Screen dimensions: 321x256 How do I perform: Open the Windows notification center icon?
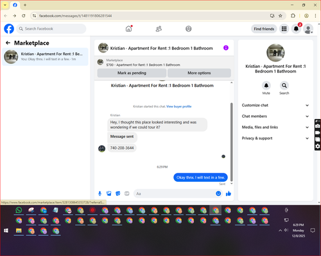pos(313,230)
